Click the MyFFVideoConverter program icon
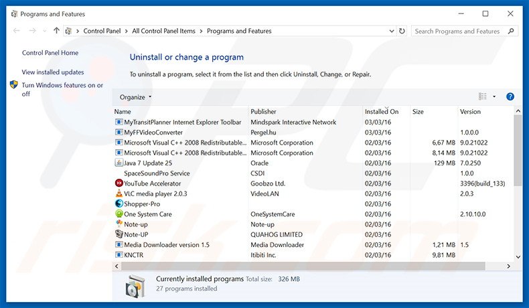 (119, 133)
